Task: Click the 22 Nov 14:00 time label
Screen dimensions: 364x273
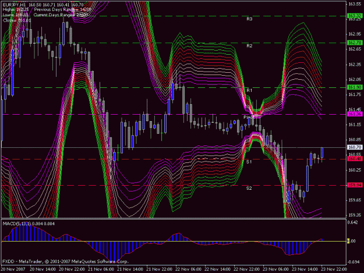Action: click(x=217, y=270)
